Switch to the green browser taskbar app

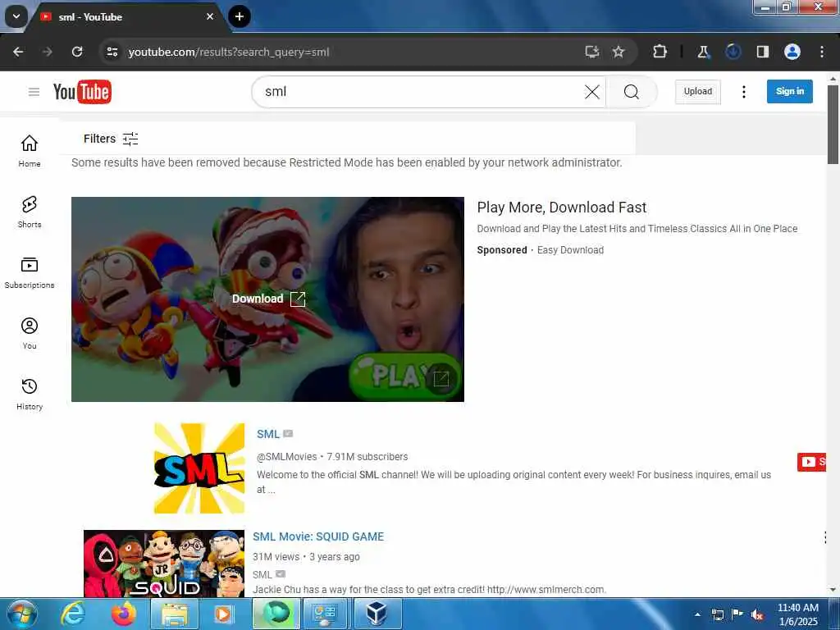[276, 614]
